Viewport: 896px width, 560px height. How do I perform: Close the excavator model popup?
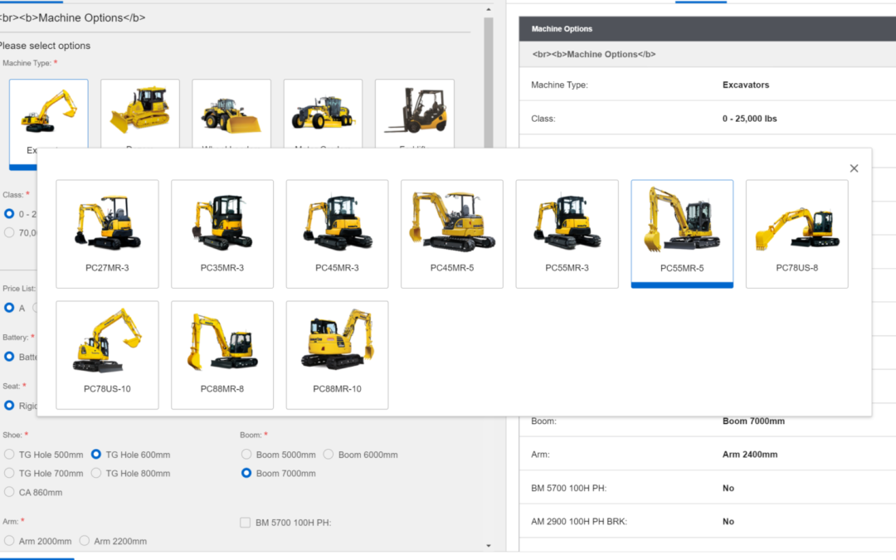click(x=854, y=168)
